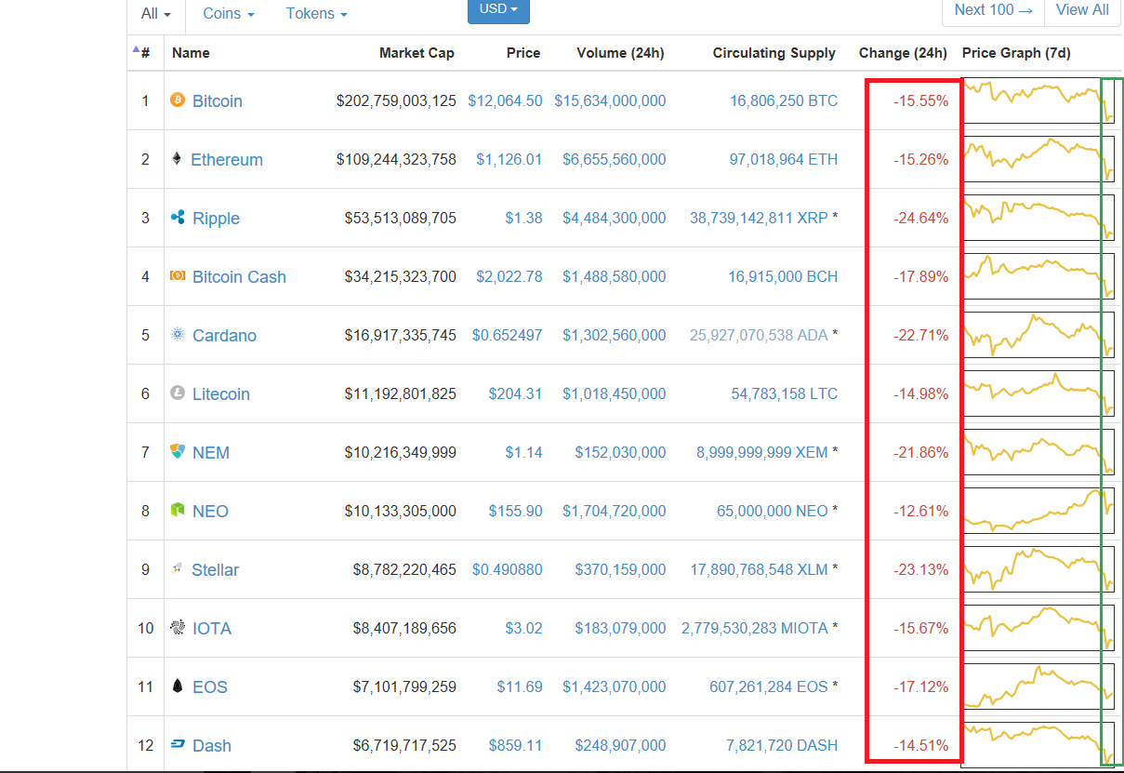1124x773 pixels.
Task: Open the Dash coin page link
Action: [x=212, y=746]
